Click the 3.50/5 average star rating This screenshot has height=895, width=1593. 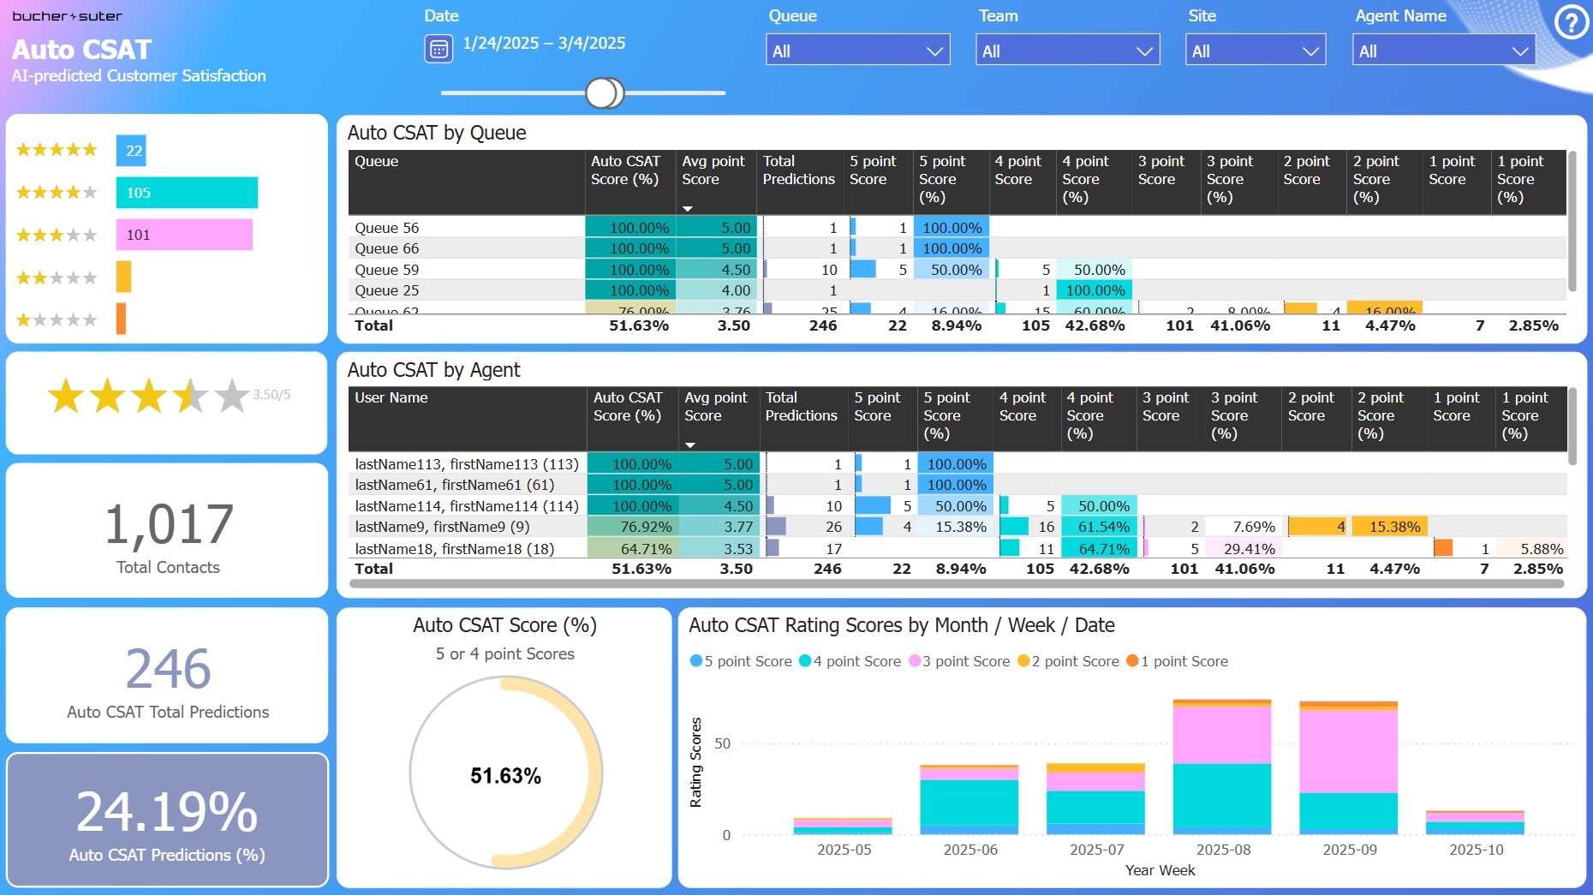168,396
